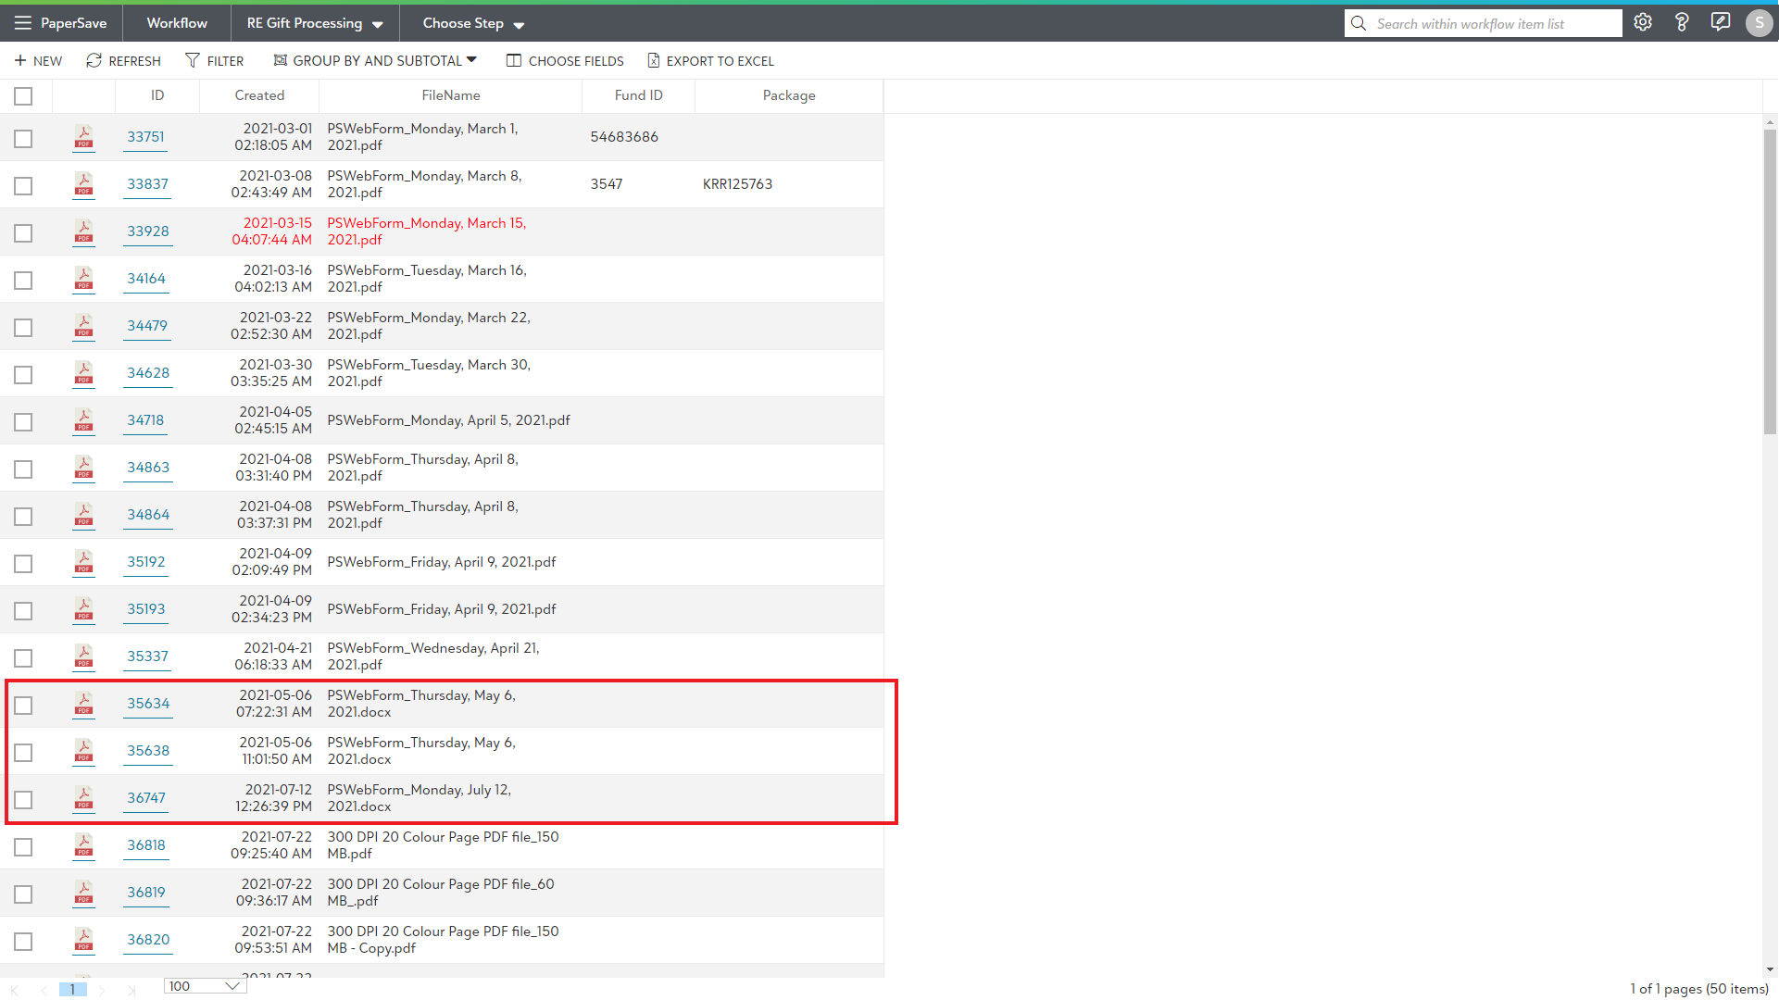
Task: Open CHOOSE FIELDS
Action: [x=565, y=61]
